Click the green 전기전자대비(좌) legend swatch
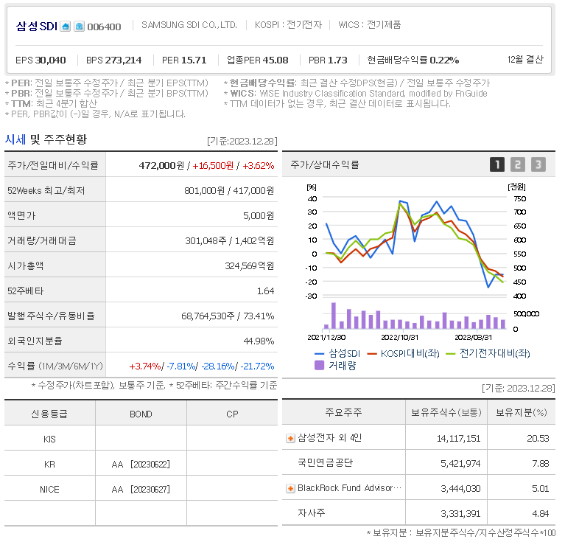This screenshot has height=542, width=565. (x=451, y=354)
